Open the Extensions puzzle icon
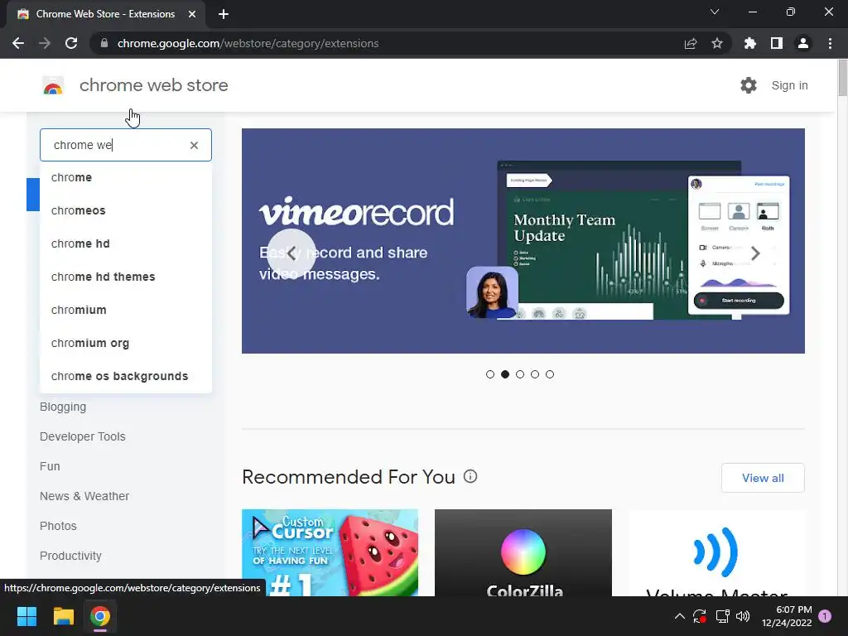This screenshot has width=848, height=636. pyautogui.click(x=750, y=43)
